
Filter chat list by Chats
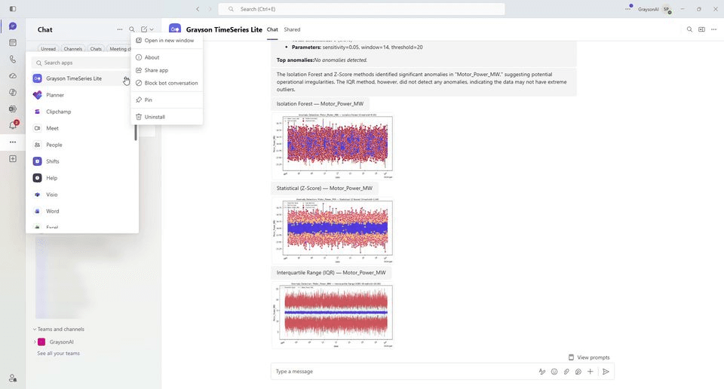(x=96, y=48)
